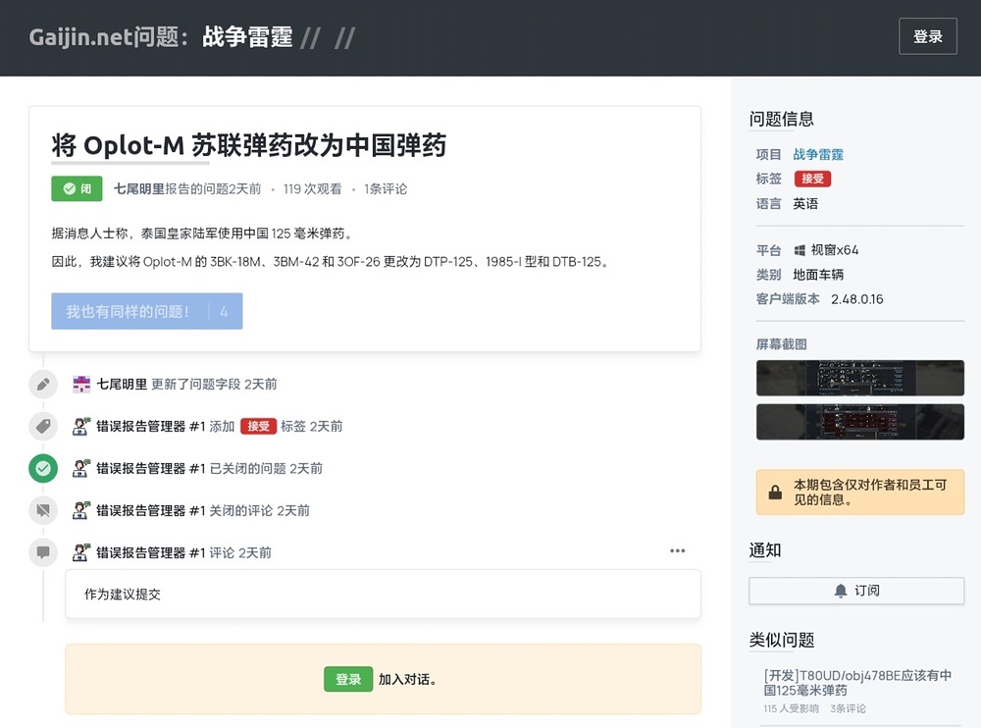Viewport: 981px width, 728px height.
Task: Click the speech bubble comment icon
Action: click(43, 553)
